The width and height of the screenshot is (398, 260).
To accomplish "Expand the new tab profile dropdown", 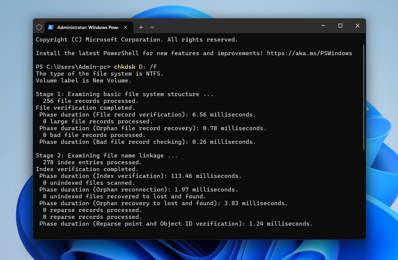I will tap(152, 27).
